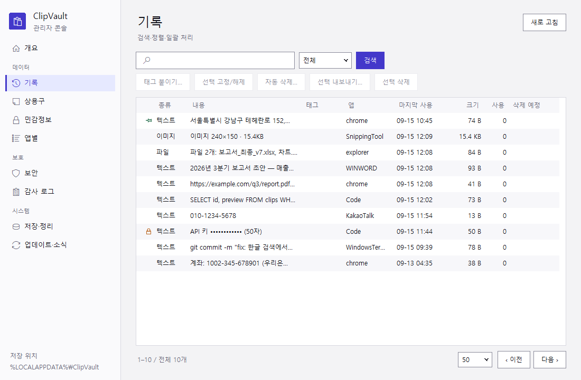
Task: Select the SELECT id, preview FROM clips row
Action: pos(348,200)
